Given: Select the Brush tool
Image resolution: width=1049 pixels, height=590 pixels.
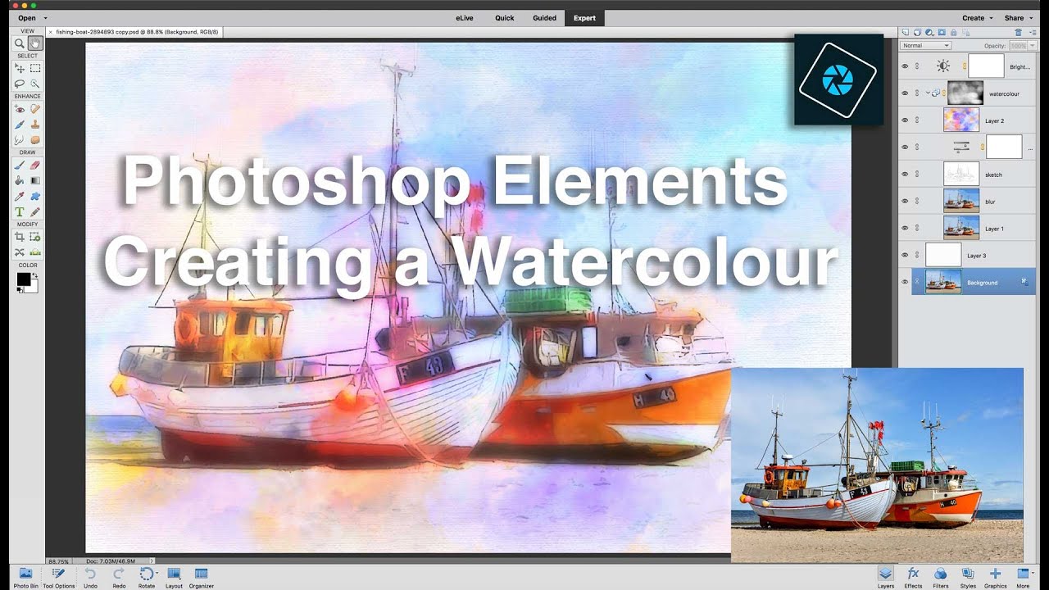Looking at the screenshot, I should [20, 165].
